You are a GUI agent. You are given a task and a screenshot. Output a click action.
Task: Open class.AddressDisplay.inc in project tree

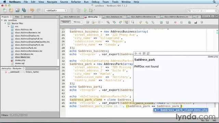27,36
